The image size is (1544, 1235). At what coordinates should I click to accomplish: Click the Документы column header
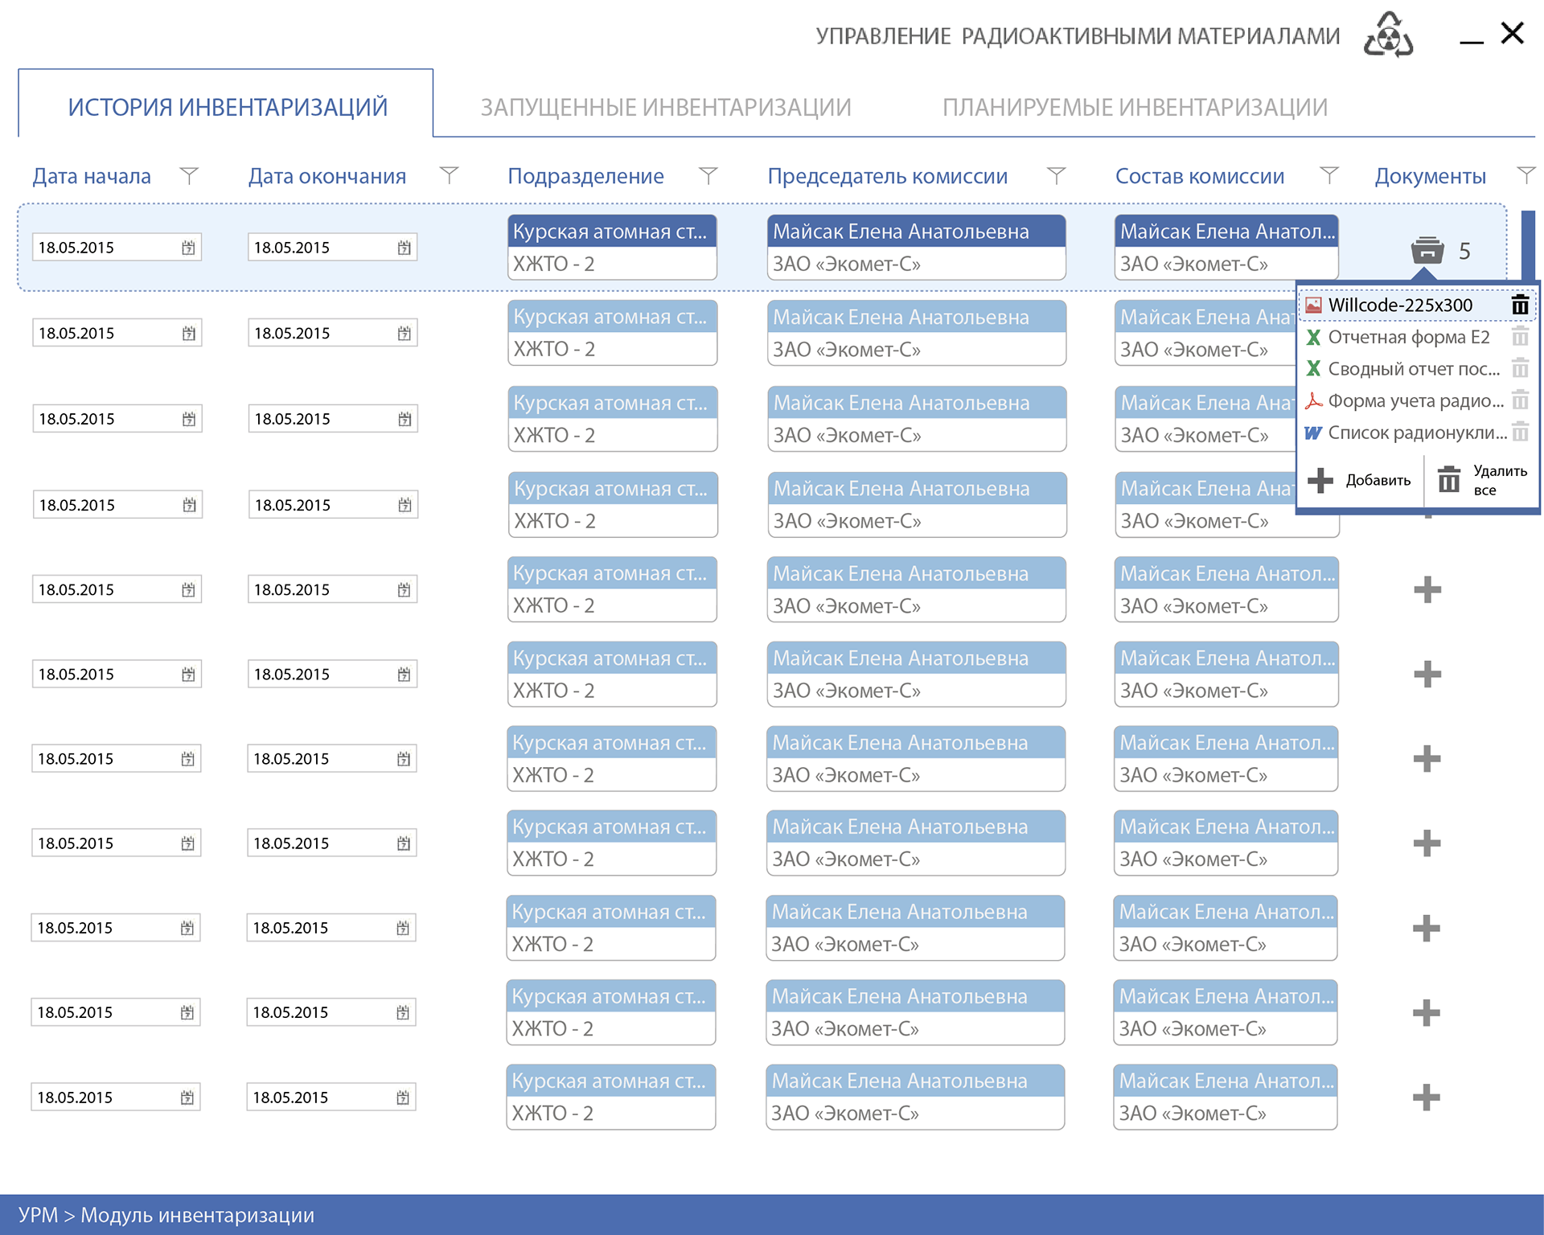click(x=1430, y=176)
